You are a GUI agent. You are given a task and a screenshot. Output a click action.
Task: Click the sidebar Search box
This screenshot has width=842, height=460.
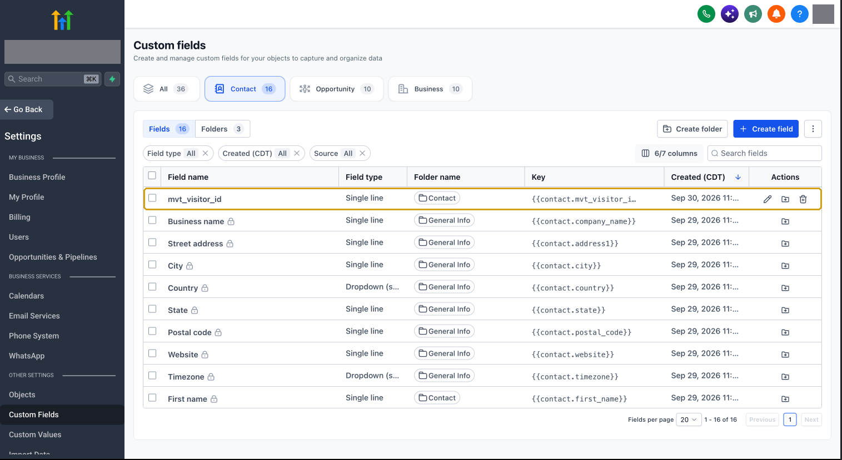[x=53, y=79]
